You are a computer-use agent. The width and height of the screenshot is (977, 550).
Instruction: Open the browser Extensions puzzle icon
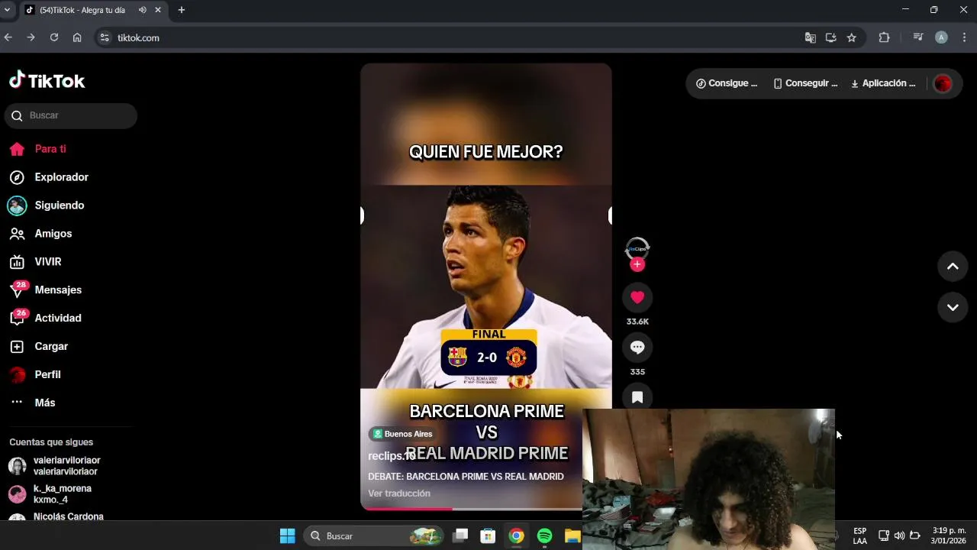tap(885, 37)
